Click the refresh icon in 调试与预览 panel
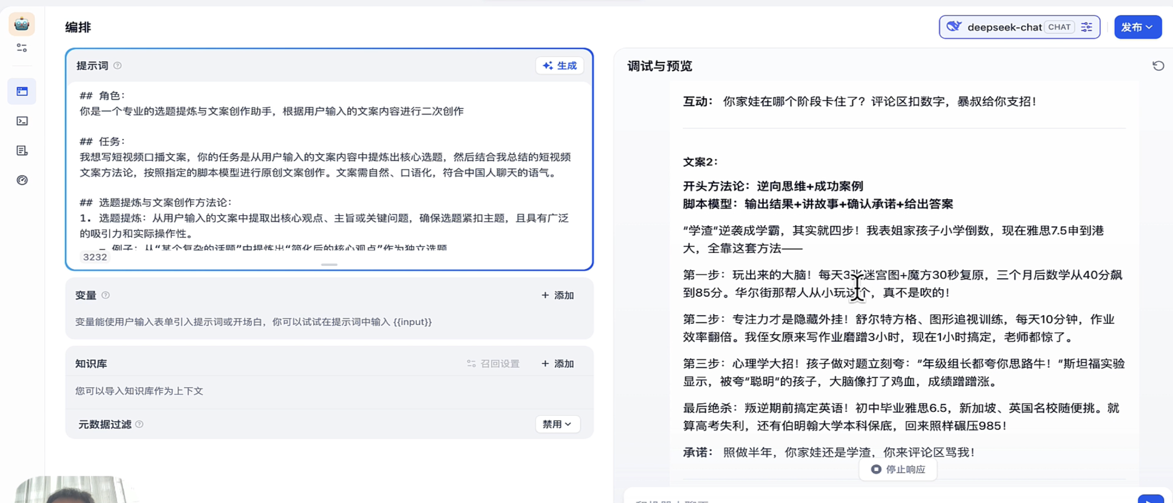This screenshot has width=1173, height=503. [x=1158, y=66]
